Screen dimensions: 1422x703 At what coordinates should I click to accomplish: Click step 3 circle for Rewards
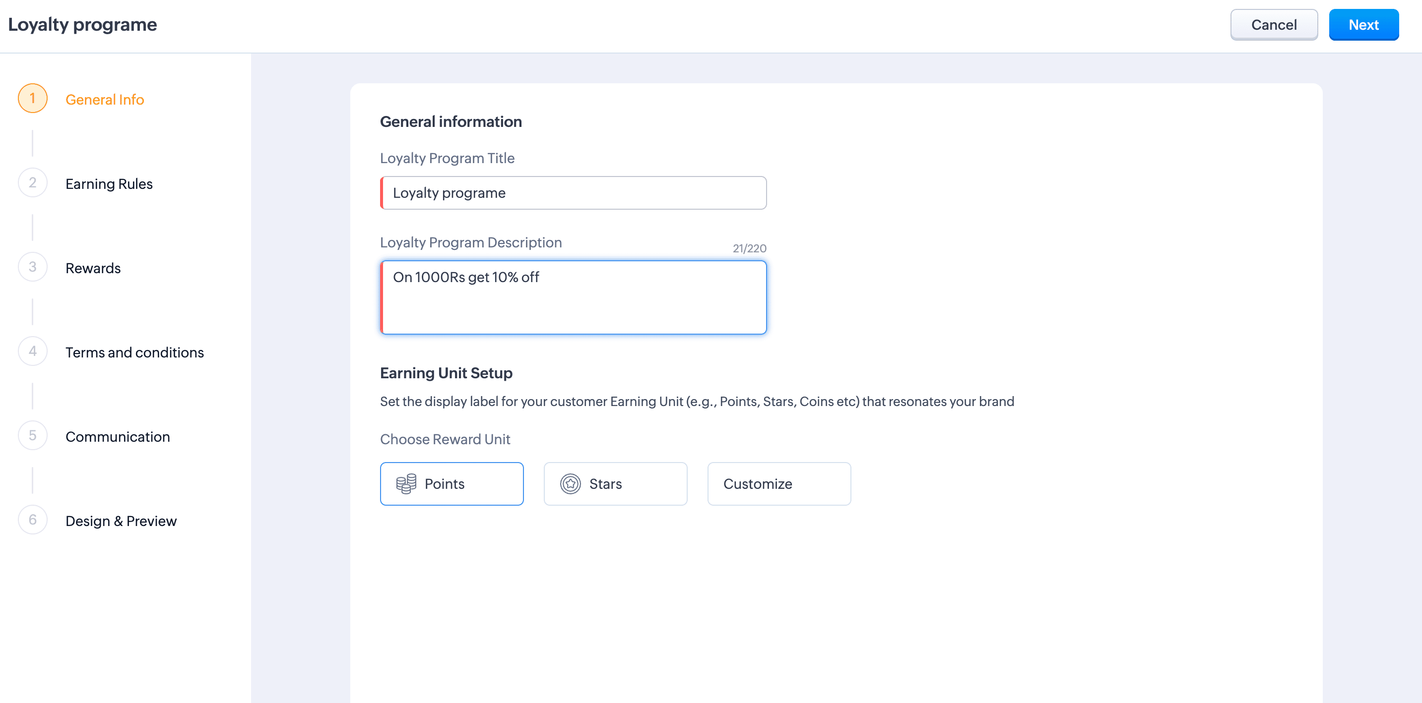tap(33, 267)
